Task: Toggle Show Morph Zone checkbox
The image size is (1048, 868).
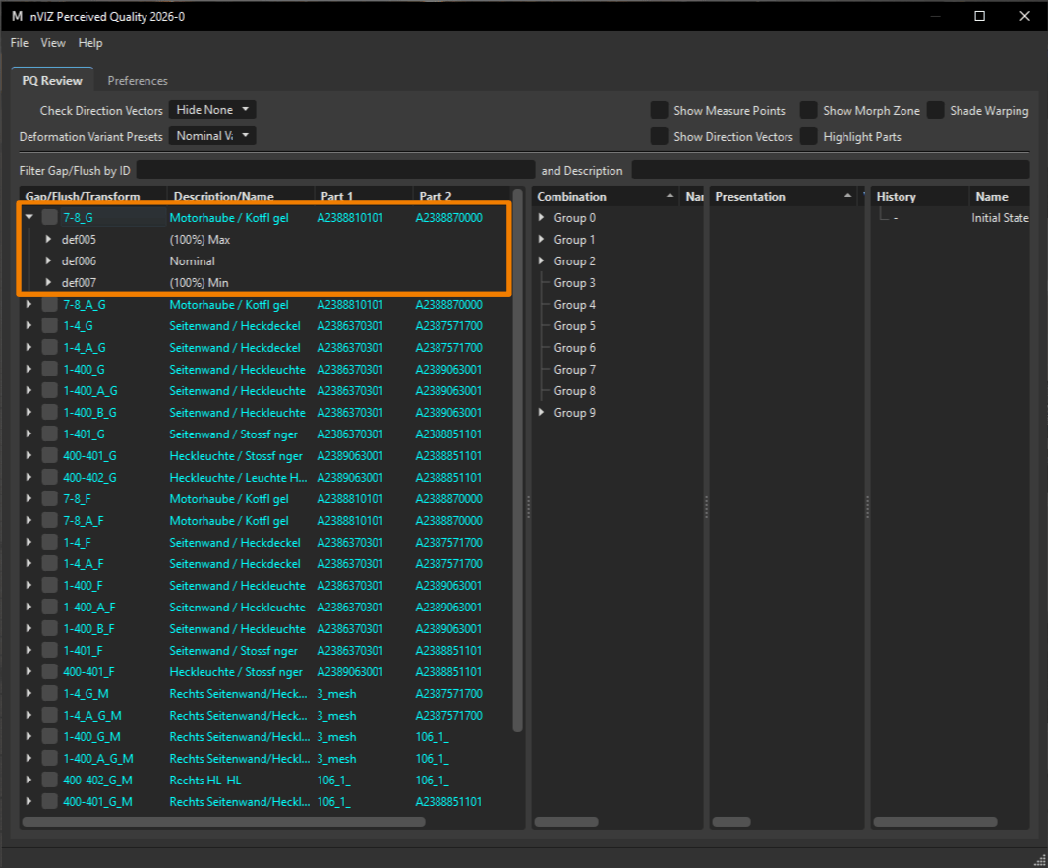Action: (809, 110)
